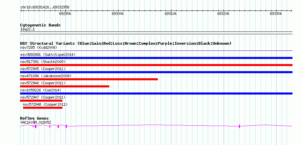Click the red nsv517391 loss bar
The height and width of the screenshot is (145, 302).
(x=156, y=65)
